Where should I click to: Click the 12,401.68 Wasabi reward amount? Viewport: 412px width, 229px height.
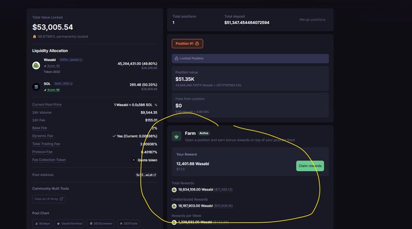tap(193, 164)
